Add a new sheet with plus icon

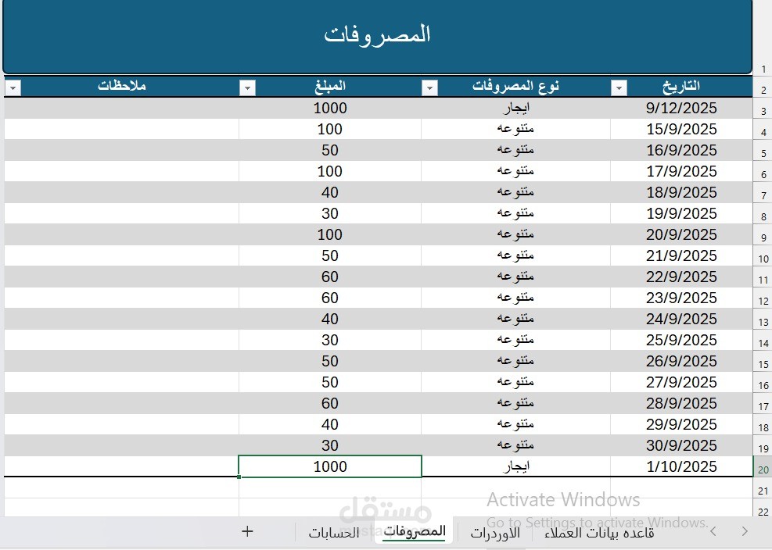point(248,531)
